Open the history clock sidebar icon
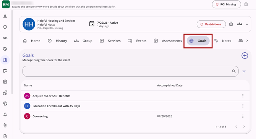 pos(5,49)
